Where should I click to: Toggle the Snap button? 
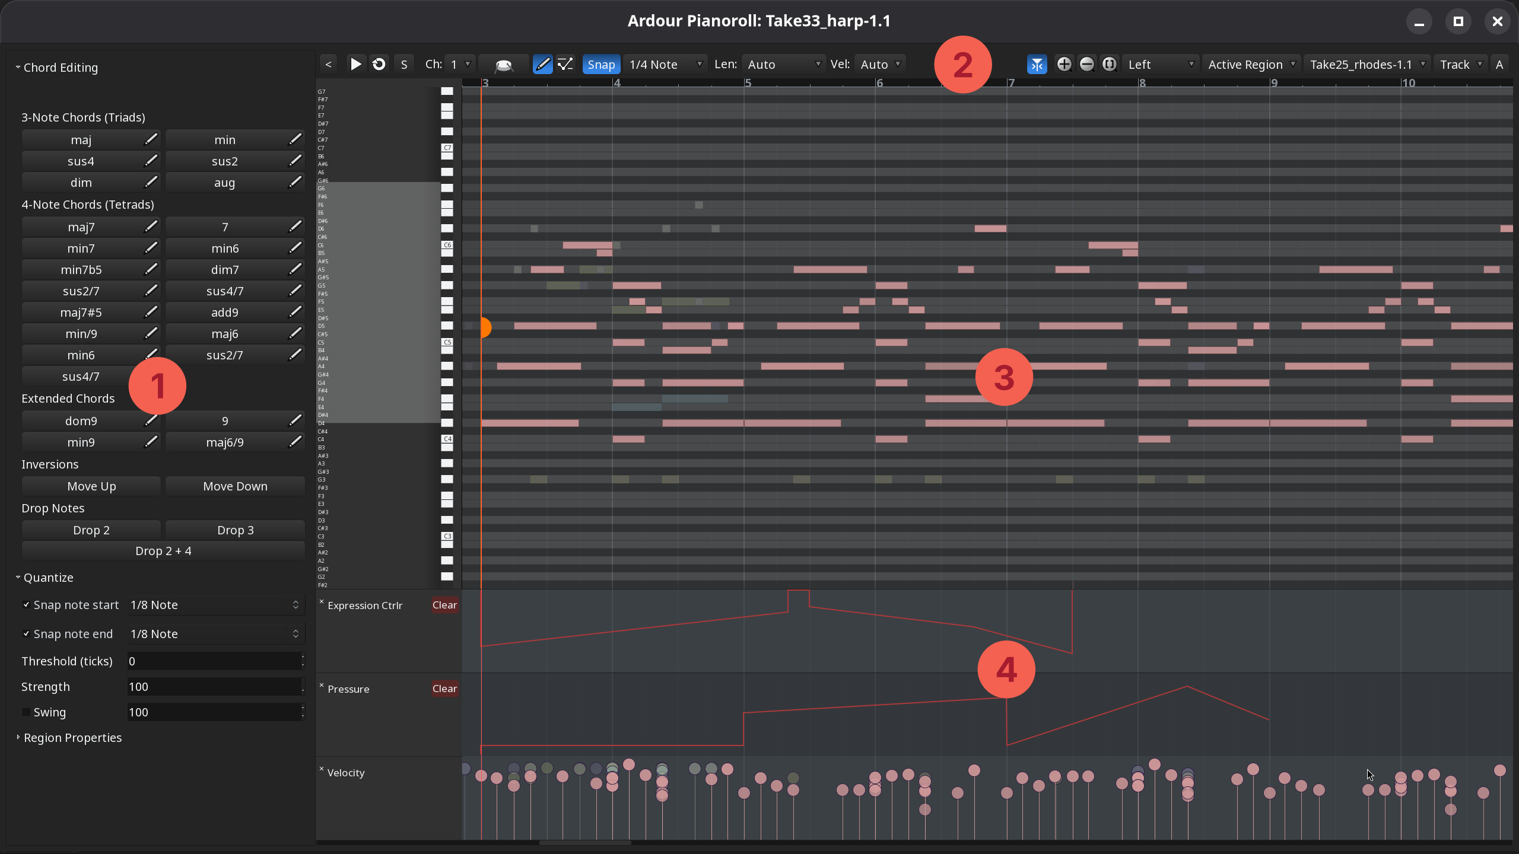pos(601,64)
